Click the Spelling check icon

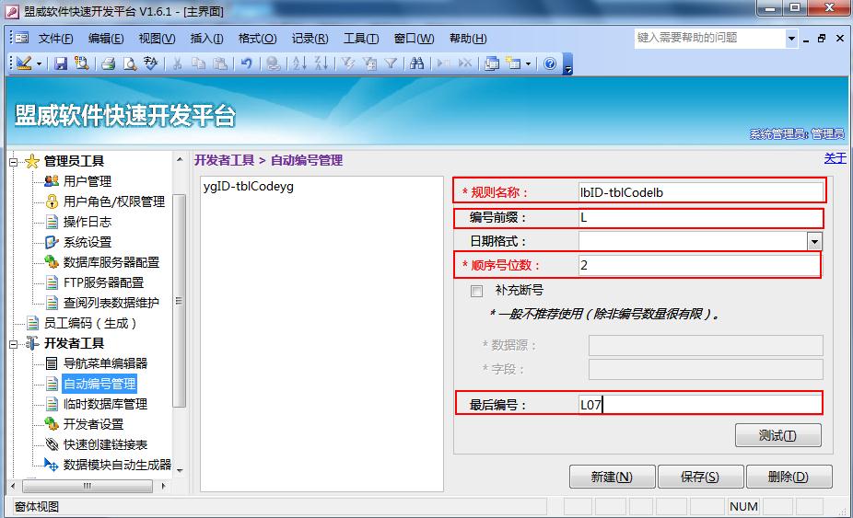[151, 63]
